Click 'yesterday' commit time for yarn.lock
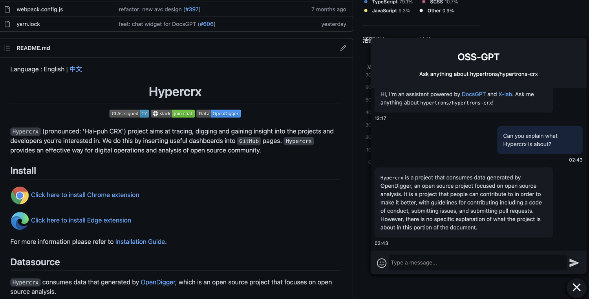589x299 pixels. pos(334,24)
